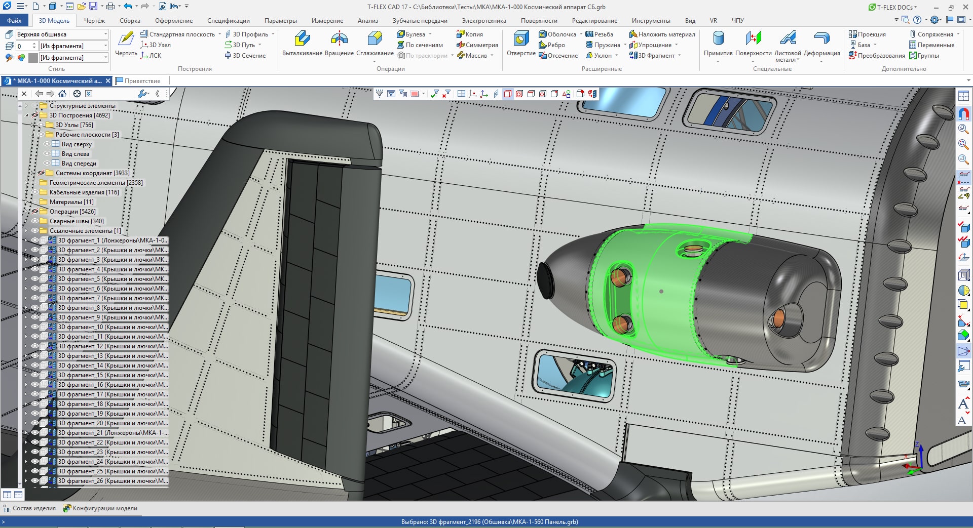The height and width of the screenshot is (528, 973).
Task: Select the Выталкивание extrusion tool
Action: (x=302, y=44)
